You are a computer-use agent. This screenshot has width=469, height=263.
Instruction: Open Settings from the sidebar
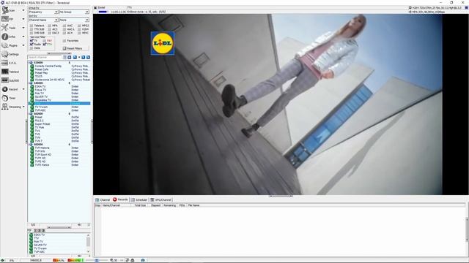pyautogui.click(x=10, y=54)
